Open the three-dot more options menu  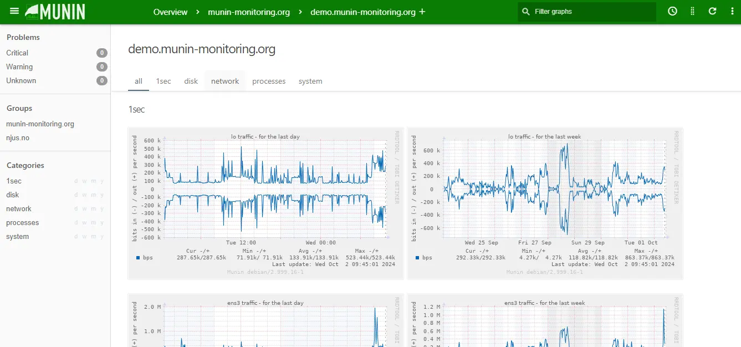point(731,11)
